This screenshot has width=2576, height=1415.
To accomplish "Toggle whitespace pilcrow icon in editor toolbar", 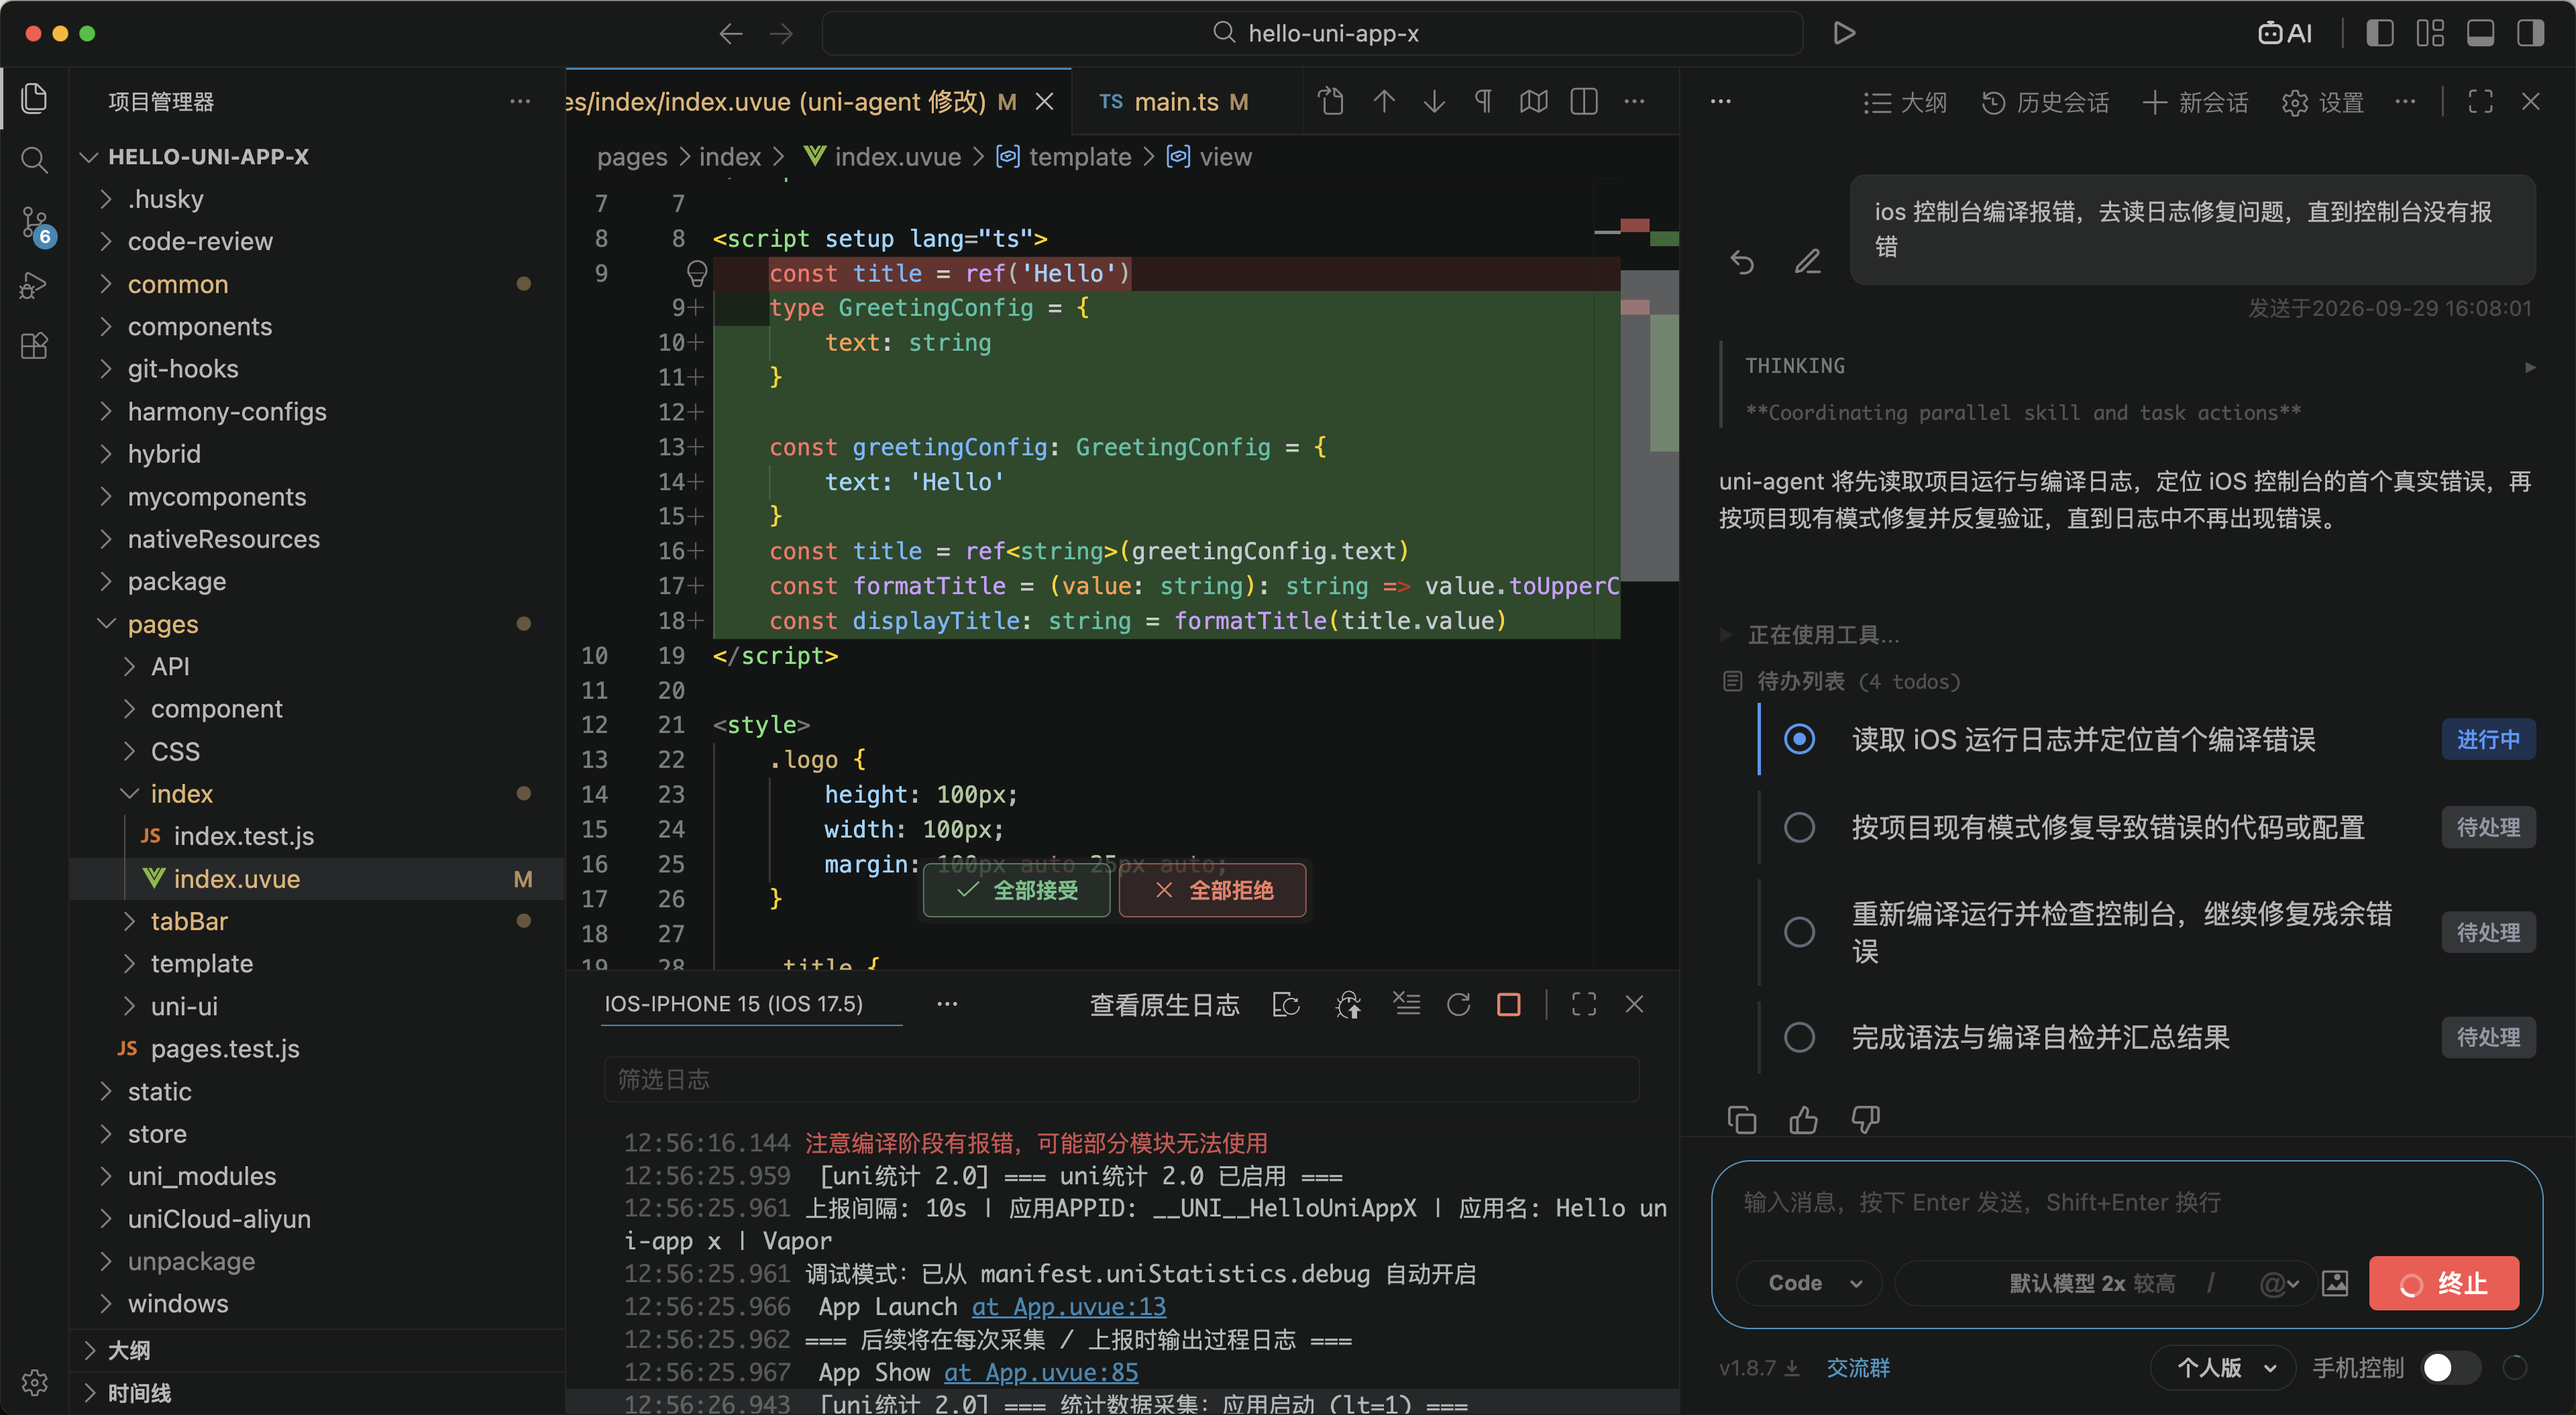I will coord(1483,101).
